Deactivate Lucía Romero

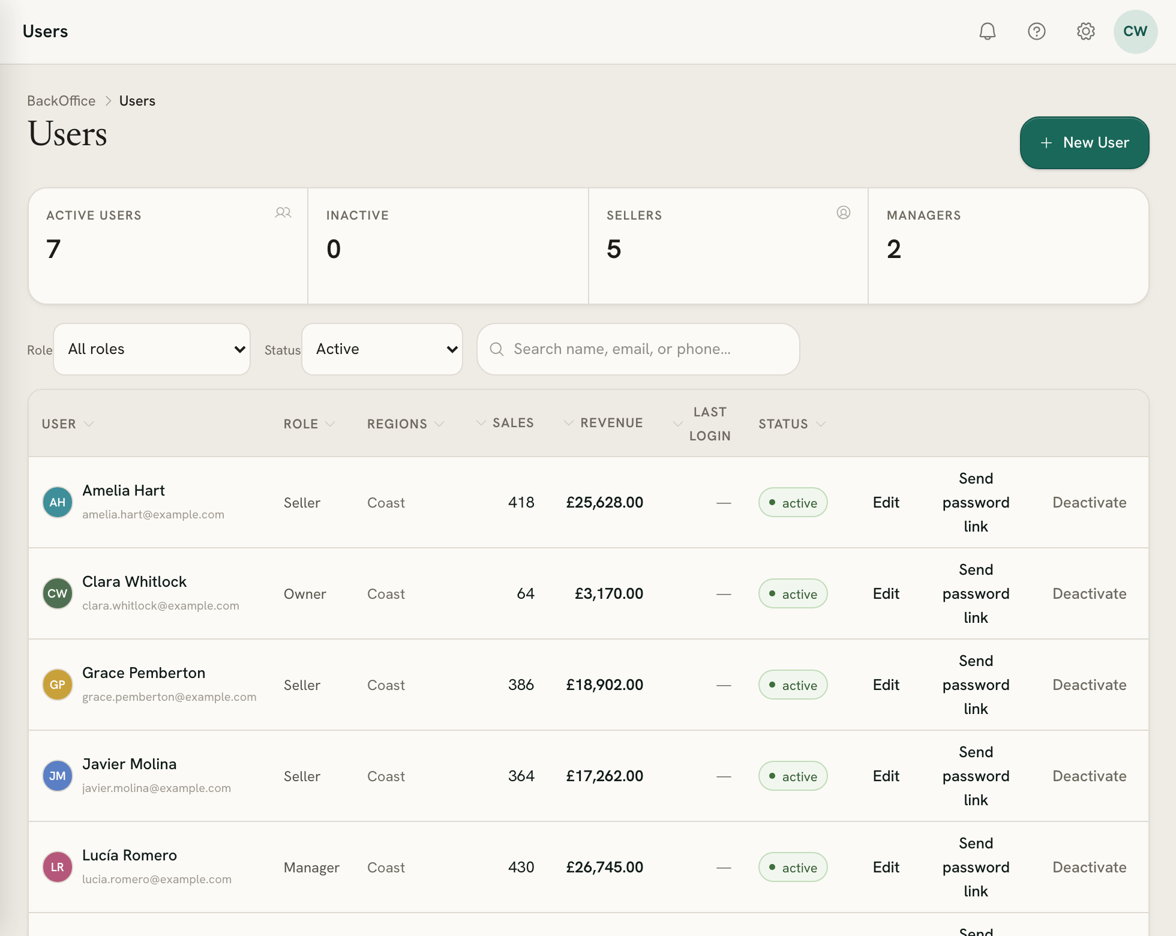(x=1089, y=867)
